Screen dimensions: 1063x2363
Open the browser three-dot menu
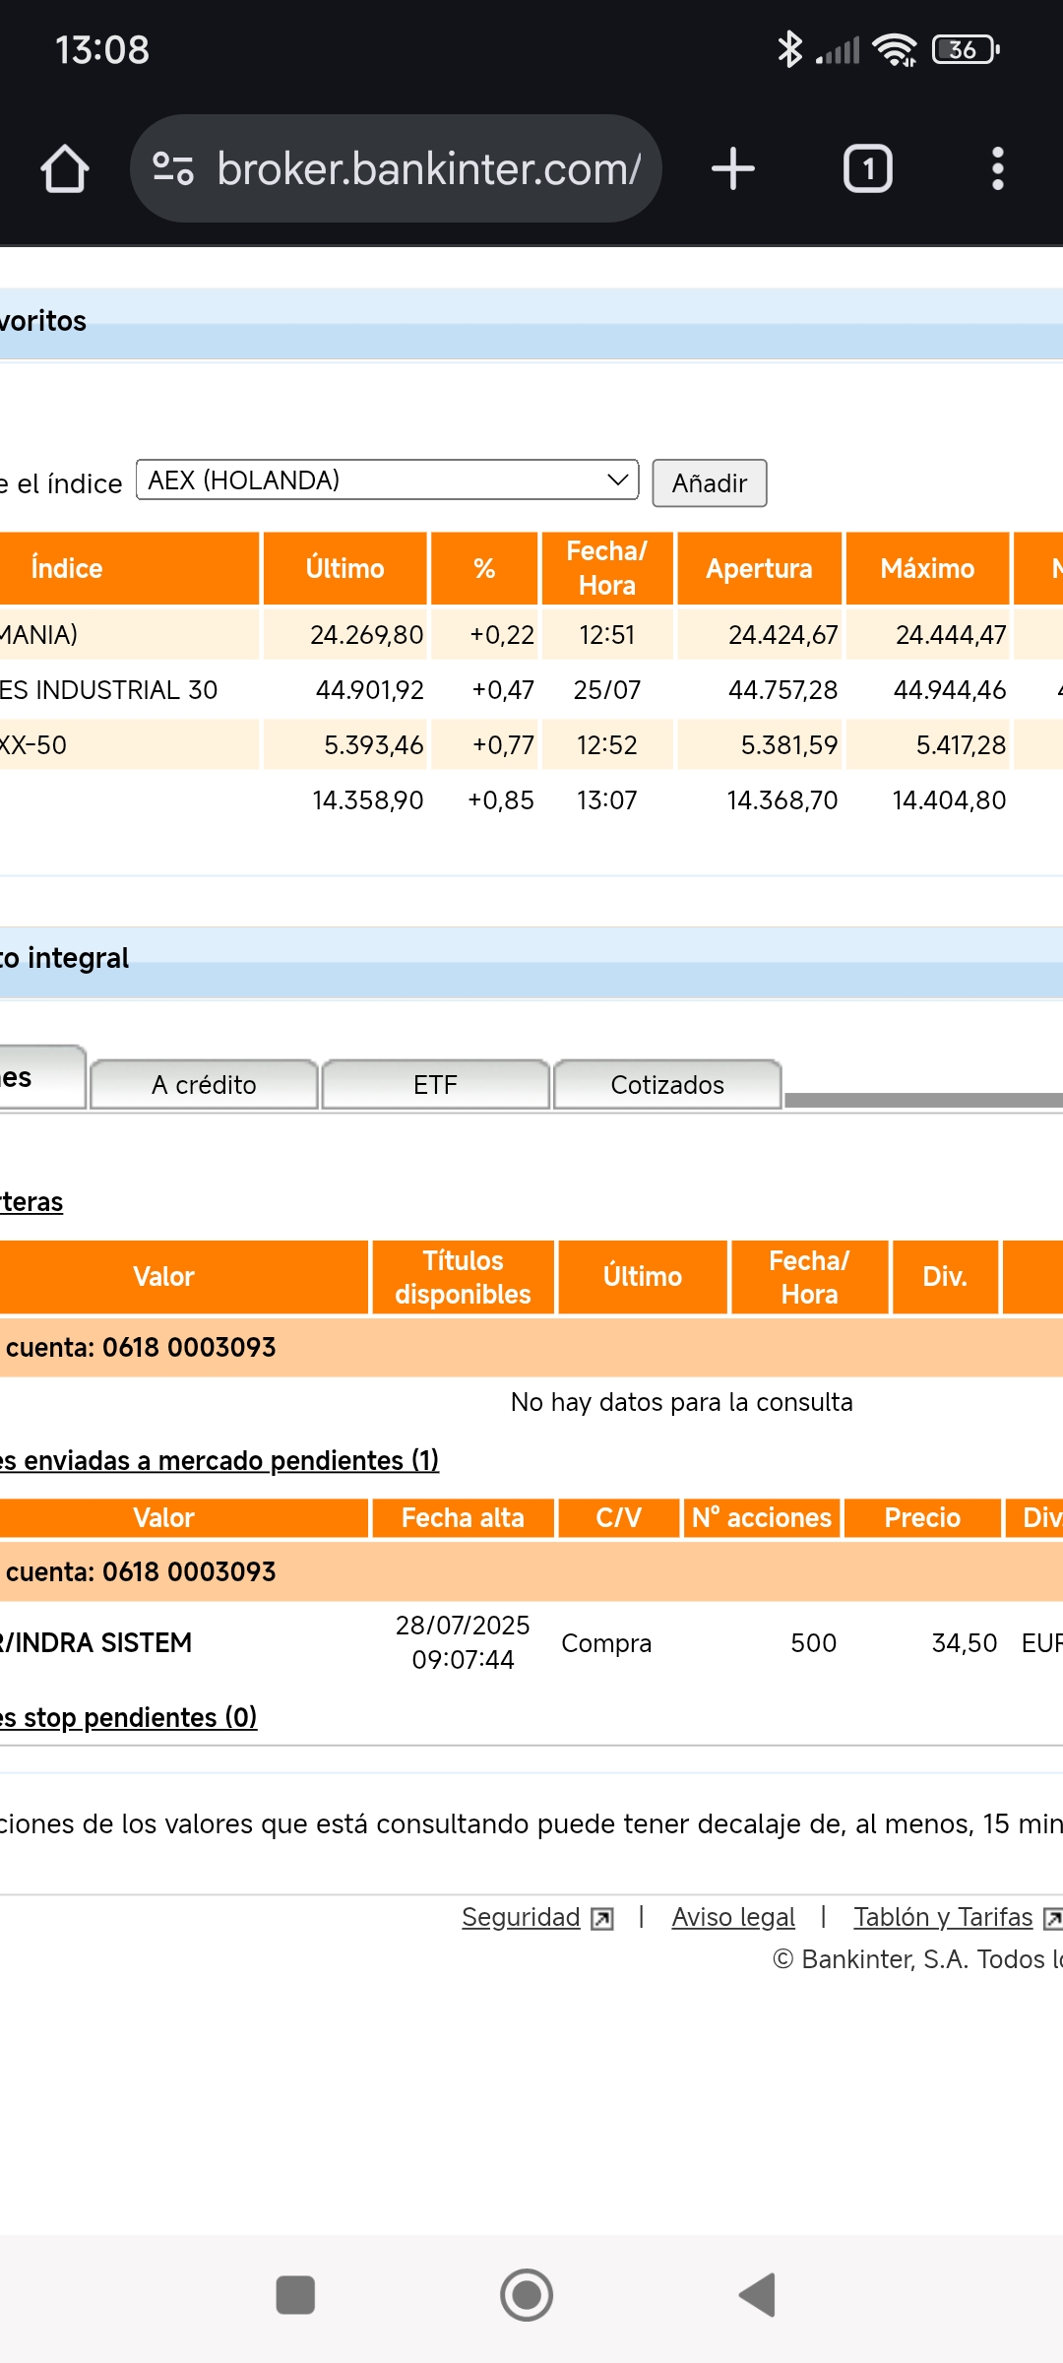tap(998, 168)
